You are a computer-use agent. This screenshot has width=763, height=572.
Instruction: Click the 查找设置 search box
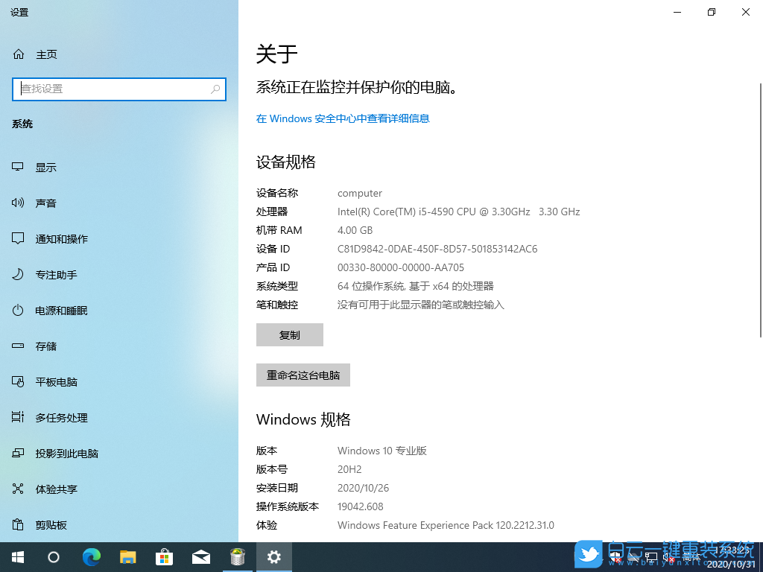point(119,89)
